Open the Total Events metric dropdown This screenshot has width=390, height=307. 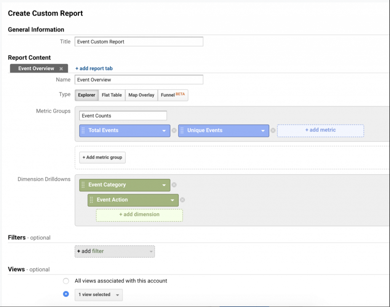coord(164,130)
